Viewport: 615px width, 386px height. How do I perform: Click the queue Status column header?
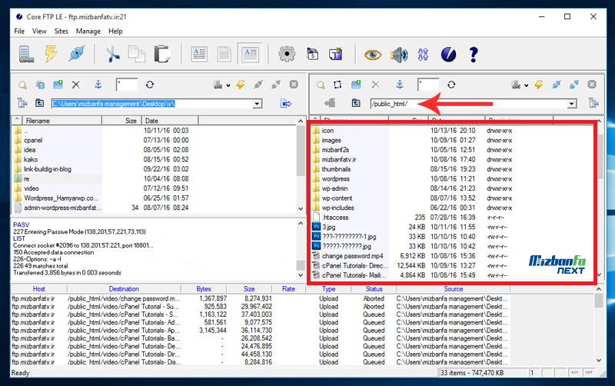[x=374, y=288]
